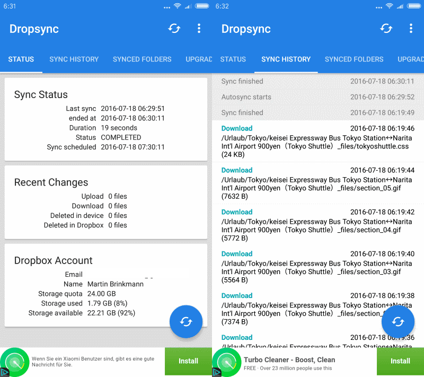Tap the Sync Status card heading
Image resolution: width=424 pixels, height=377 pixels.
coord(41,95)
